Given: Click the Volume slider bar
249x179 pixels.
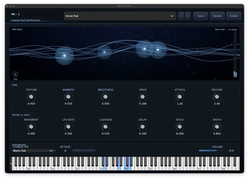Looking at the screenshot, I should click(211, 151).
